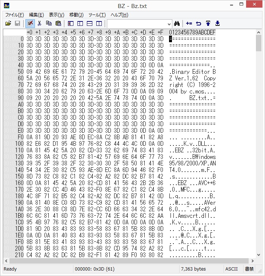Viewport: 265px width, 276px height.
Task: Click the +0 column header
Action: pos(29,32)
